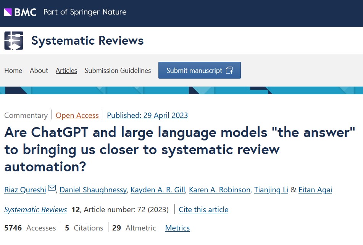The height and width of the screenshot is (245, 363).
Task: Go to the Home menu item
Action: pyautogui.click(x=13, y=70)
